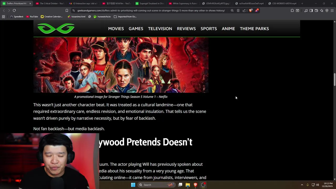Viewport: 336px width, 189px height.
Task: Click the globe bookmark icon next to kissanime.html
Action: click(90, 17)
